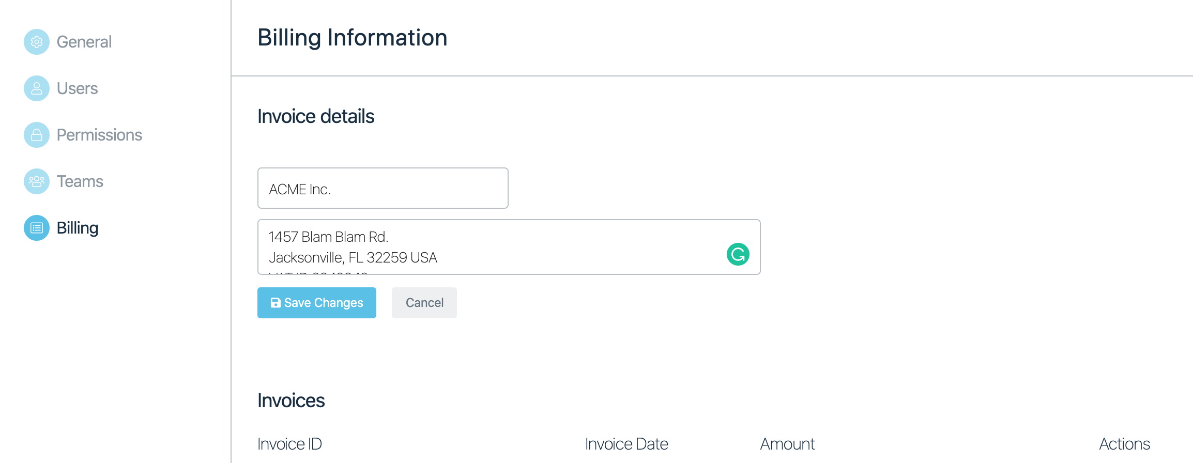
Task: Click the floppy disk save icon
Action: 276,303
